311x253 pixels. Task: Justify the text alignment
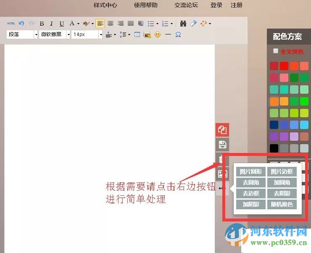pyautogui.click(x=131, y=24)
